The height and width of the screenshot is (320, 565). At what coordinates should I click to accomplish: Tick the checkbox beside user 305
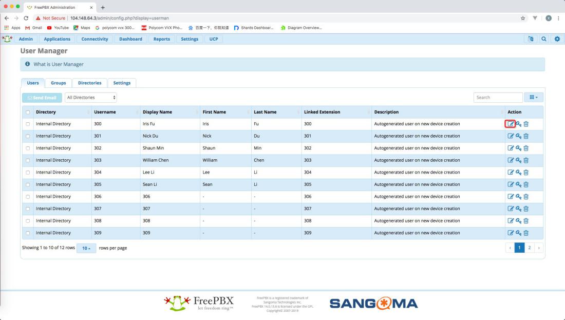(28, 184)
